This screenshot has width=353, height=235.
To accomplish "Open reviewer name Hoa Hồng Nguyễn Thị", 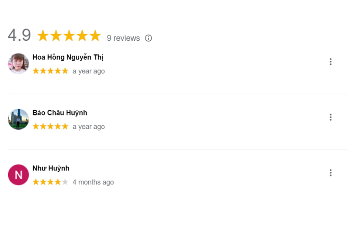I will click(68, 57).
